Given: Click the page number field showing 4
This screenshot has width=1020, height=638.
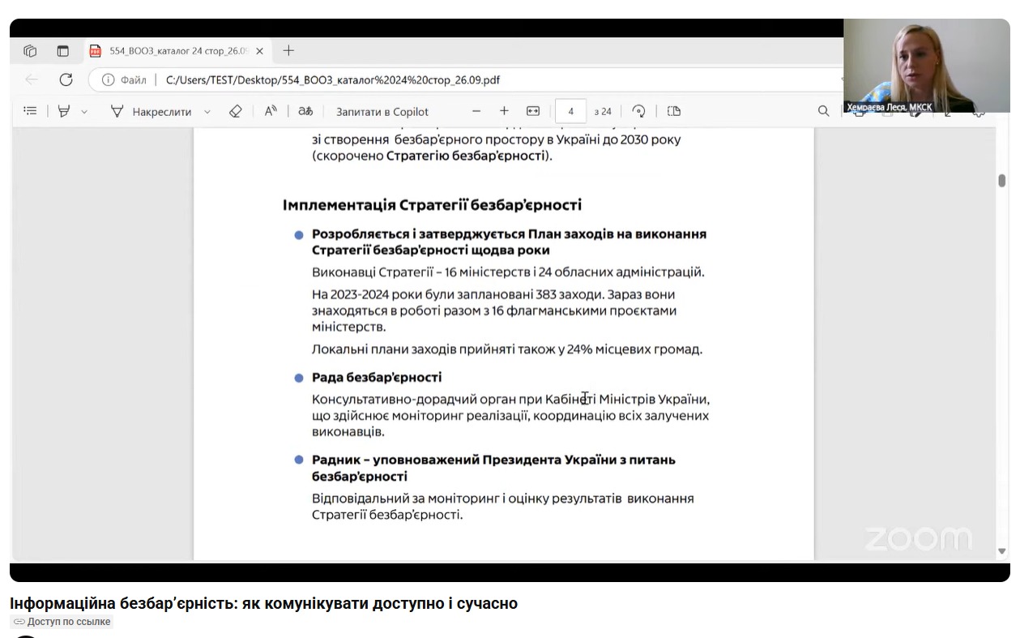Looking at the screenshot, I should (571, 111).
